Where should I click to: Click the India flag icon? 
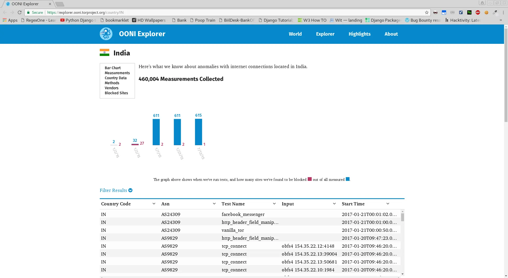tap(105, 53)
